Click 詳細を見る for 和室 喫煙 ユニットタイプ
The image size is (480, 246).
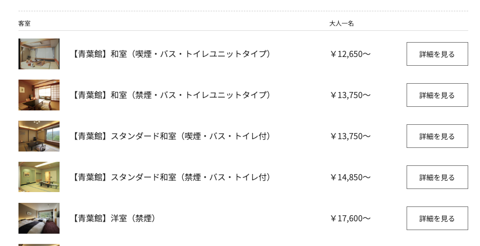point(437,54)
